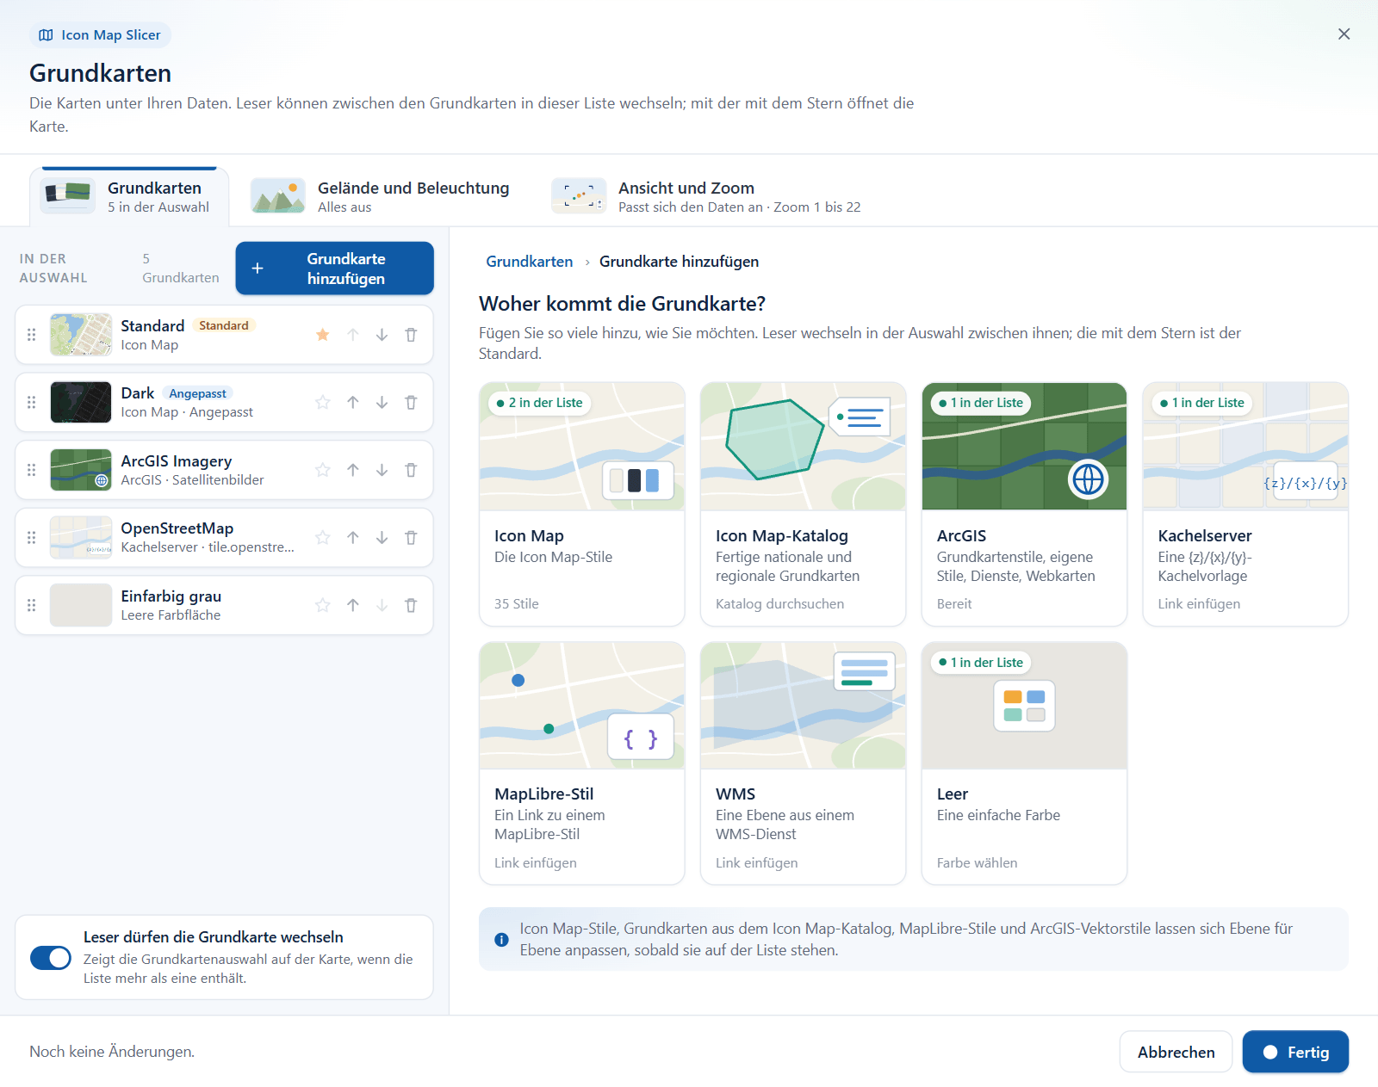
Task: Follow Grundkarten breadcrumb link
Action: 529,262
